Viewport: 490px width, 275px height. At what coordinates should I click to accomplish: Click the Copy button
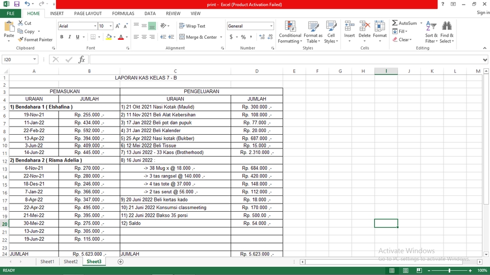[x=26, y=31]
